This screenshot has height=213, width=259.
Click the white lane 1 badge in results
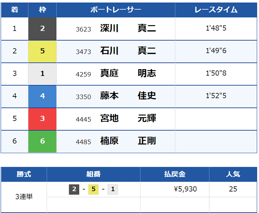[x=43, y=74]
